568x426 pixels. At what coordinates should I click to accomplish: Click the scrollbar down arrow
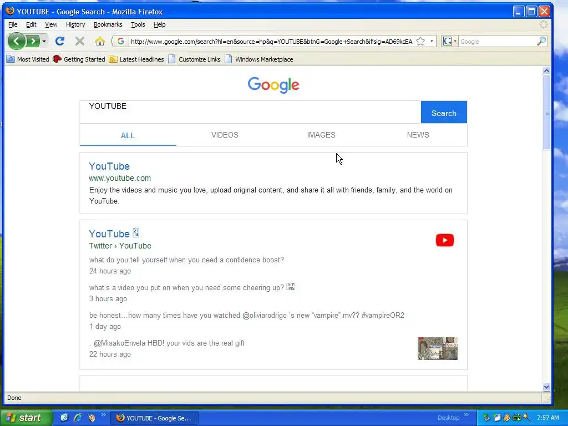tap(546, 387)
